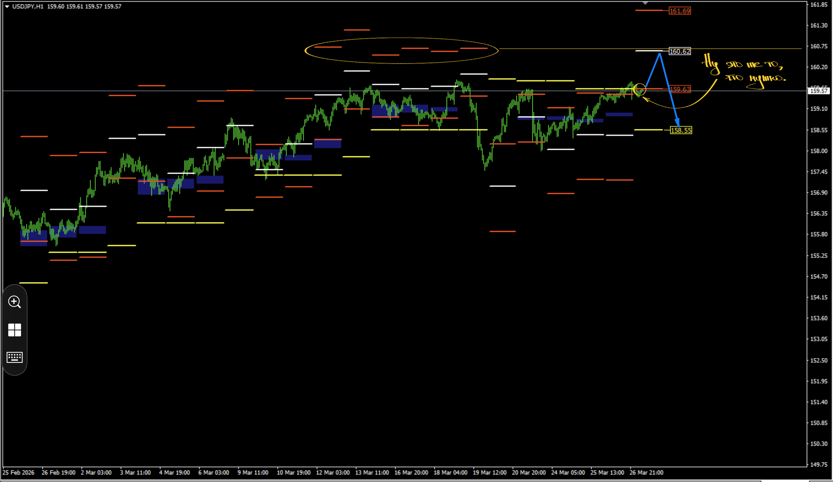Click the 16 Mar 20:00 time label
The image size is (833, 482).
pos(411,473)
